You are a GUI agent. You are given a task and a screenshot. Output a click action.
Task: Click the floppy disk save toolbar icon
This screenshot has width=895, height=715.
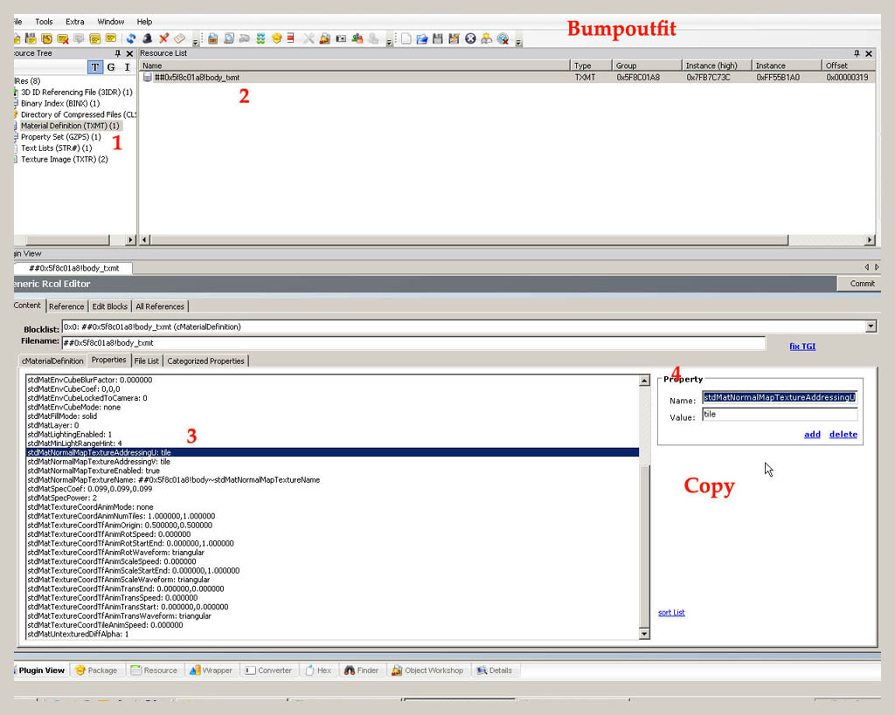438,38
